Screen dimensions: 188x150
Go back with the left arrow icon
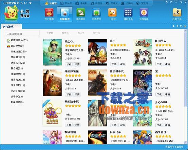click(x=174, y=26)
